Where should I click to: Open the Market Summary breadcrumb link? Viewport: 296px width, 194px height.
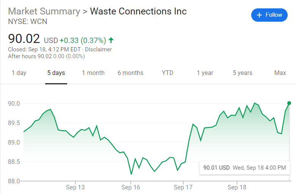(x=44, y=11)
